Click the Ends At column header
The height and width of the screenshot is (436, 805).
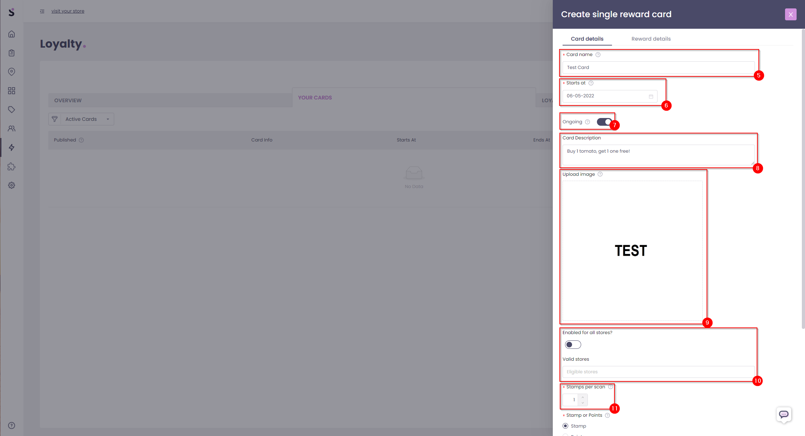point(542,140)
